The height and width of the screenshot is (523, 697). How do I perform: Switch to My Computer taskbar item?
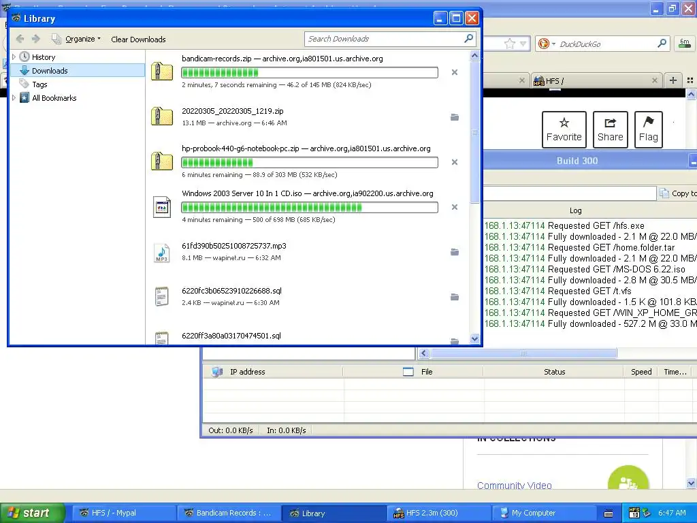[x=542, y=513]
